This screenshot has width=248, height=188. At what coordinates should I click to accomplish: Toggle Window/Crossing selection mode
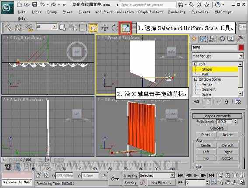(93, 28)
